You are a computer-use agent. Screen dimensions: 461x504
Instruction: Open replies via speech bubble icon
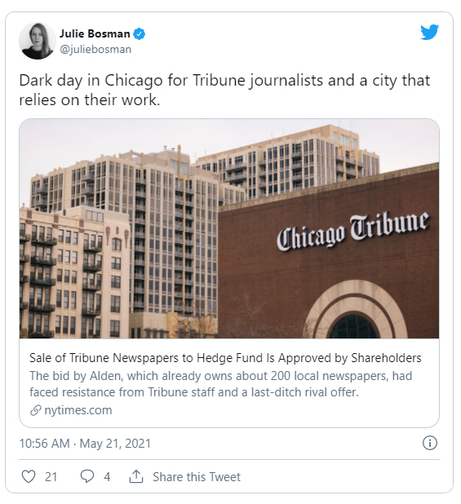tap(86, 476)
